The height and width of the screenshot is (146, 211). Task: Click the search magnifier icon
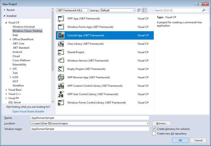(x=204, y=10)
